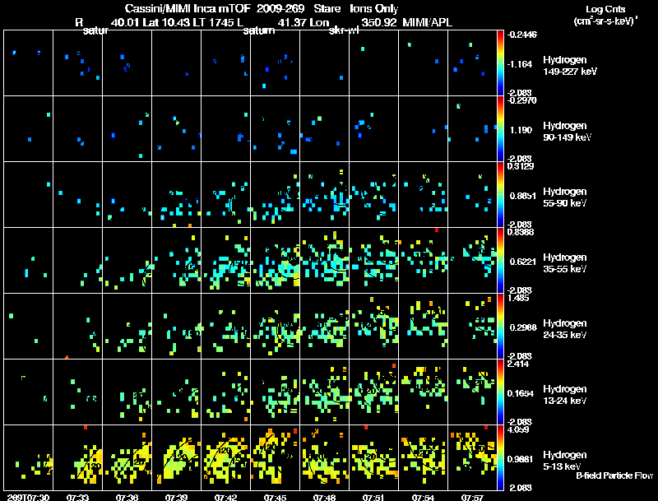Image resolution: width=658 pixels, height=501 pixels.
Task: Click the '07:33' time axis label
Action: (77, 497)
